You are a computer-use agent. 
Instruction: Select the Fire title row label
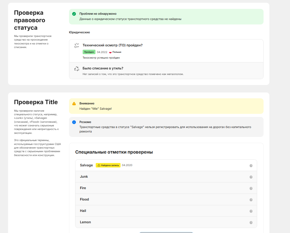pos(83,188)
